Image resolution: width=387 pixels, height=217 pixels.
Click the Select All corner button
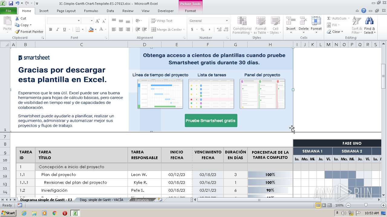coord(5,45)
